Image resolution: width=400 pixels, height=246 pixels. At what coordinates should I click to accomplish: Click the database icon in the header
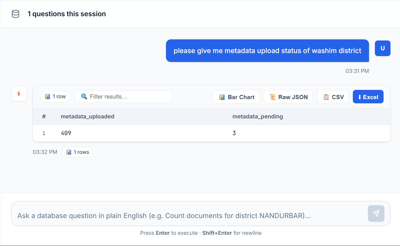16,14
